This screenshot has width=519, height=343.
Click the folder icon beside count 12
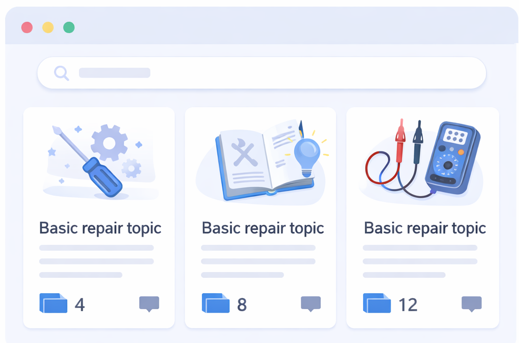[x=377, y=303]
